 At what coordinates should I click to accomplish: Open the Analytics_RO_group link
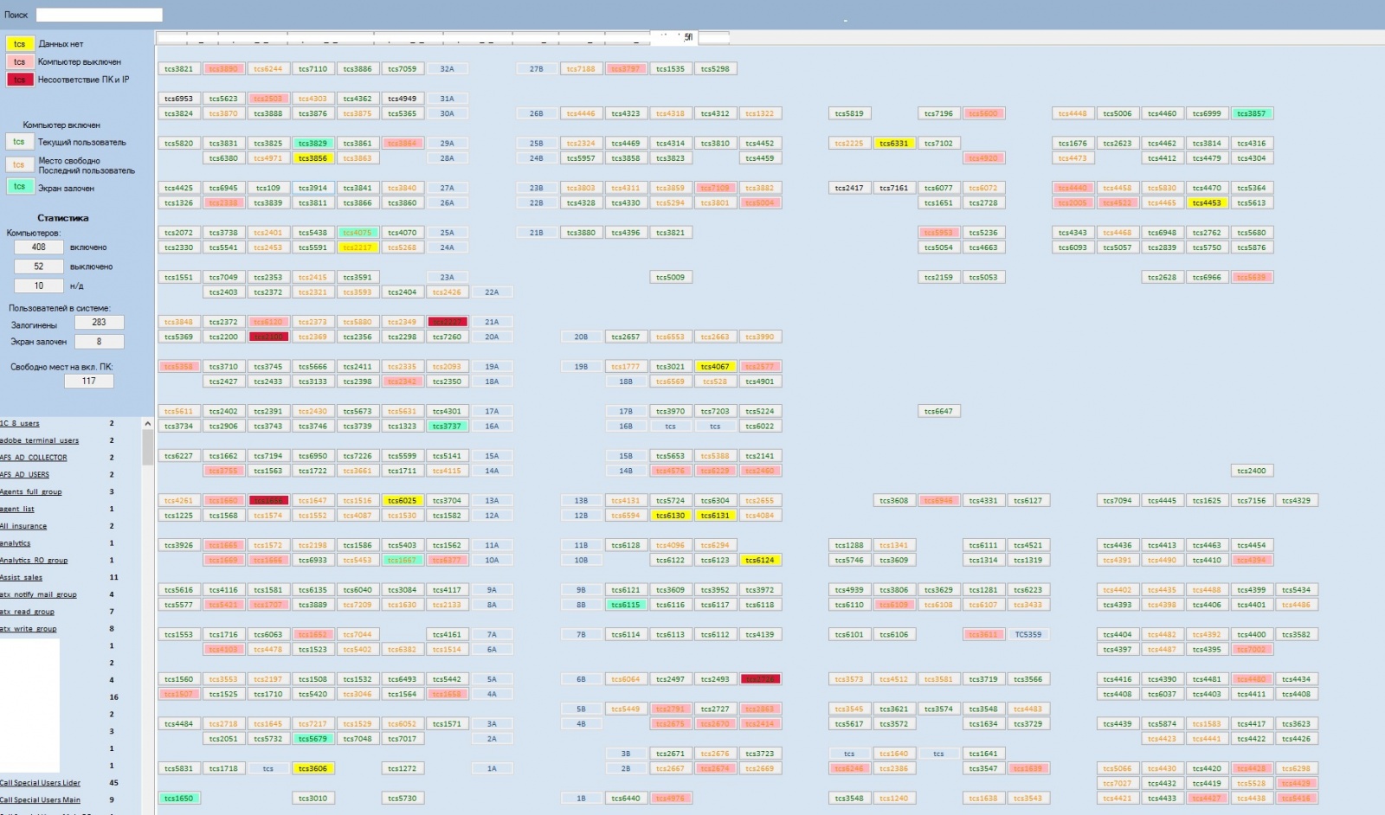point(34,561)
